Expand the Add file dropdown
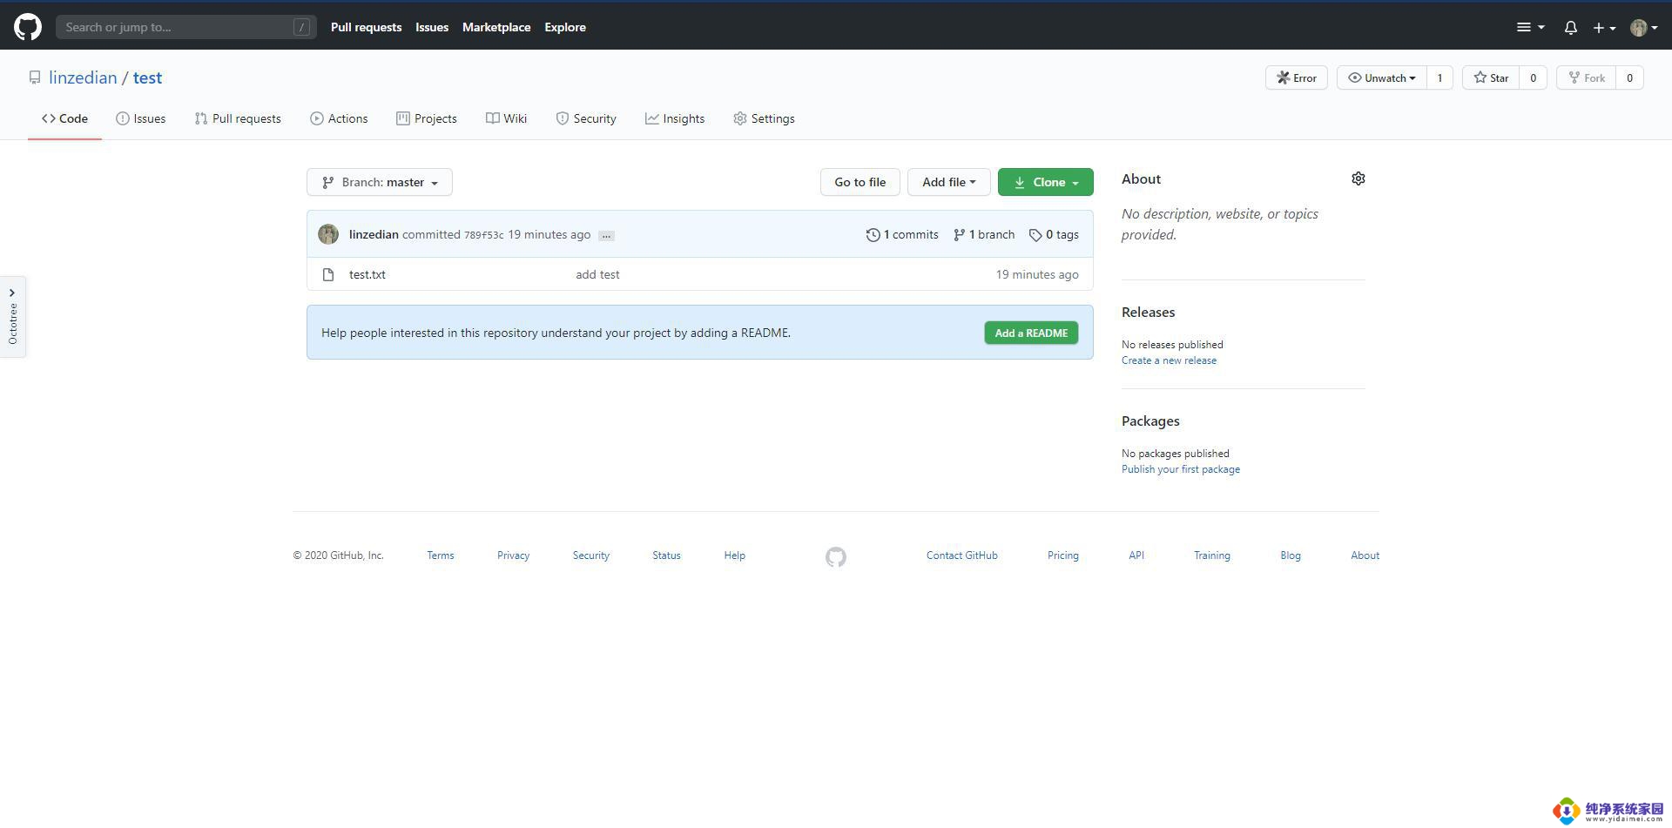The height and width of the screenshot is (828, 1672). click(948, 182)
